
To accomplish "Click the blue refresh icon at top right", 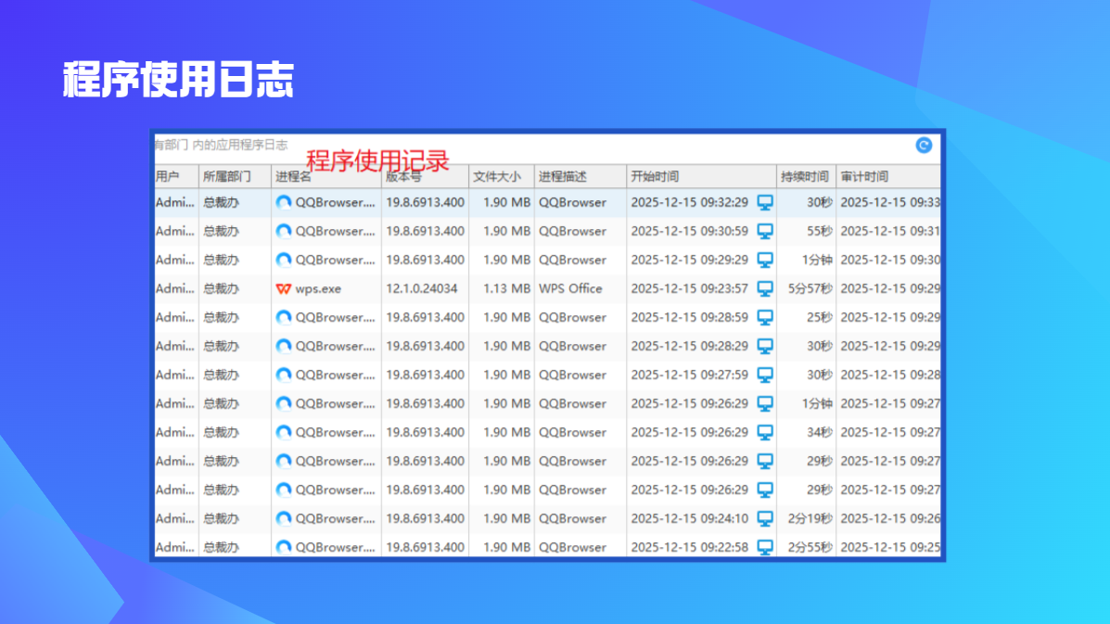I will pos(923,146).
